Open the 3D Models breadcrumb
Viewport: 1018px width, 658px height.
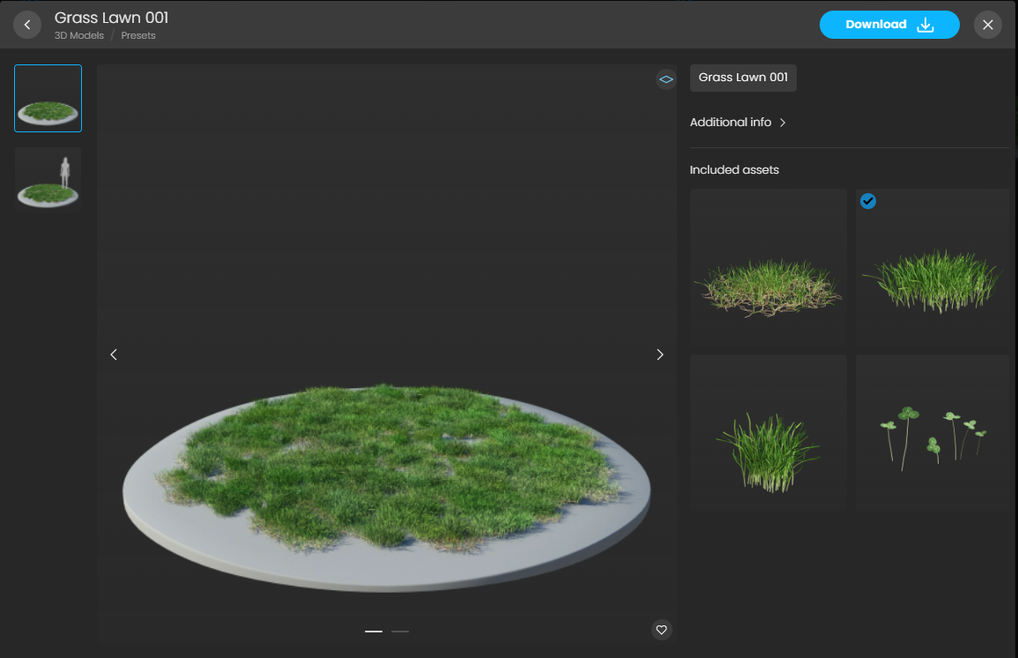click(x=79, y=36)
